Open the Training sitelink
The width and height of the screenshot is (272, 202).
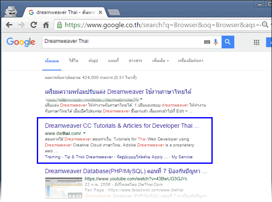(53, 157)
